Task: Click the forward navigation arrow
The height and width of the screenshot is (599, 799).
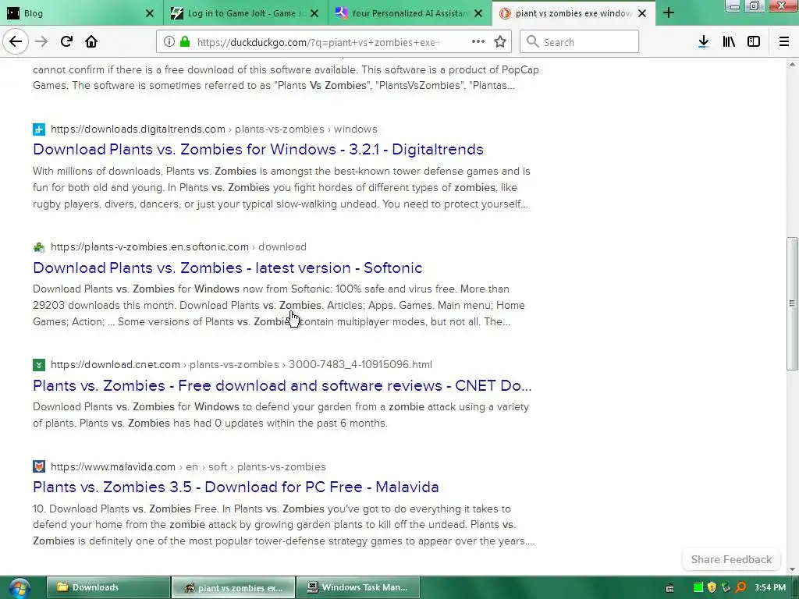Action: pyautogui.click(x=41, y=42)
